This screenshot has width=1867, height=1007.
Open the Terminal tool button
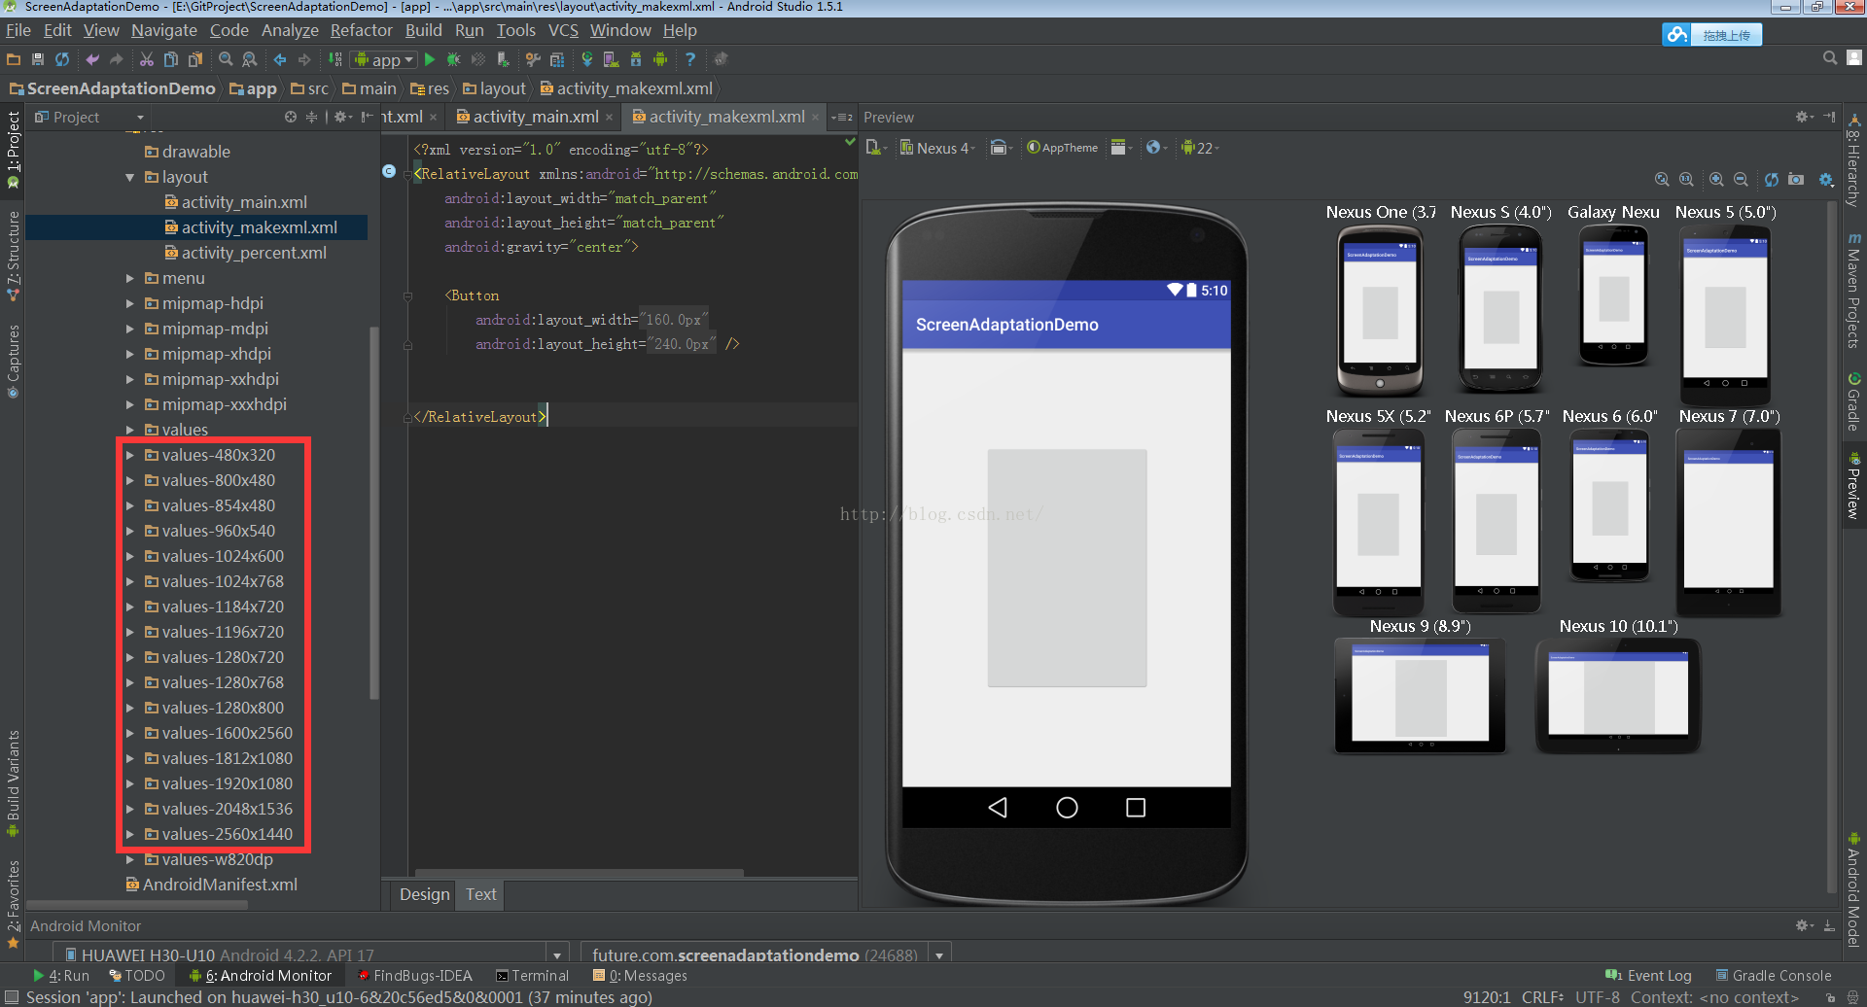(532, 976)
